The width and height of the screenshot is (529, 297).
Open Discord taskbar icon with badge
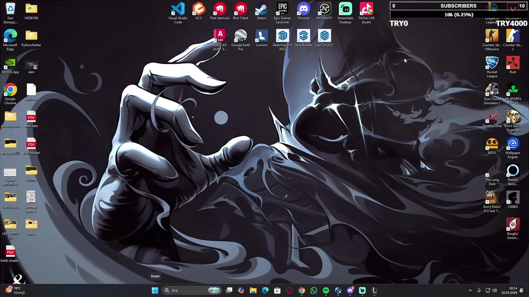coord(350,290)
